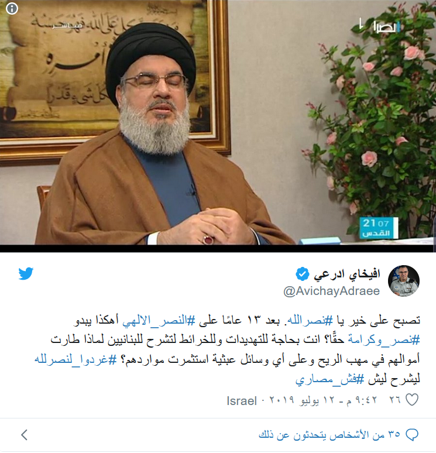Viewport: 436px width, 453px height.
Task: Open the #نصر_وكرامة hashtag
Action: (x=383, y=339)
